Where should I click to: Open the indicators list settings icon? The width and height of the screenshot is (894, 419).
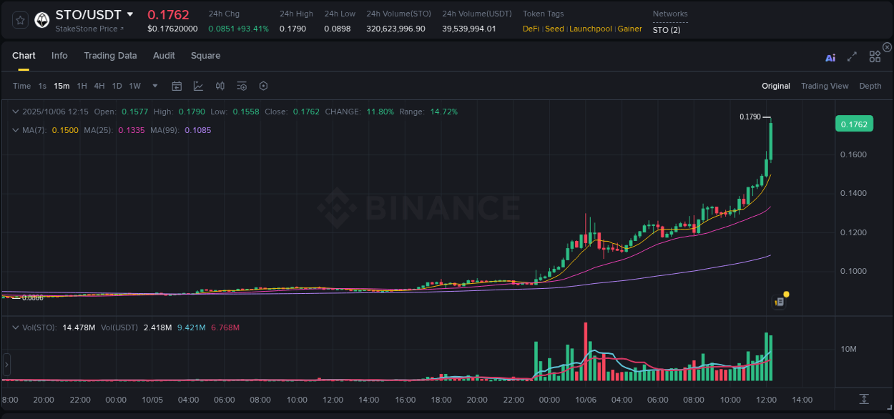point(241,86)
